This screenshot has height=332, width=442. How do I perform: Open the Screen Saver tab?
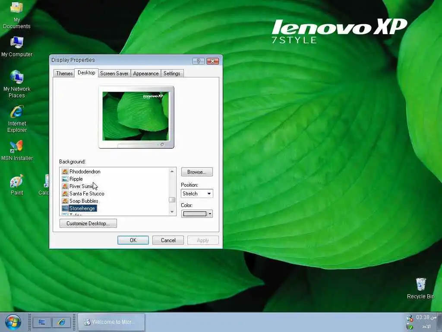114,73
